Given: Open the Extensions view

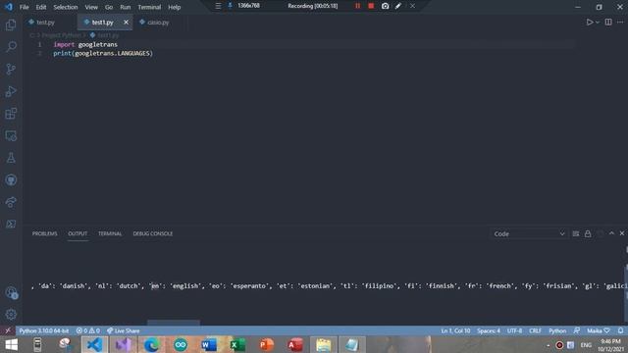Looking at the screenshot, I should coord(11,114).
